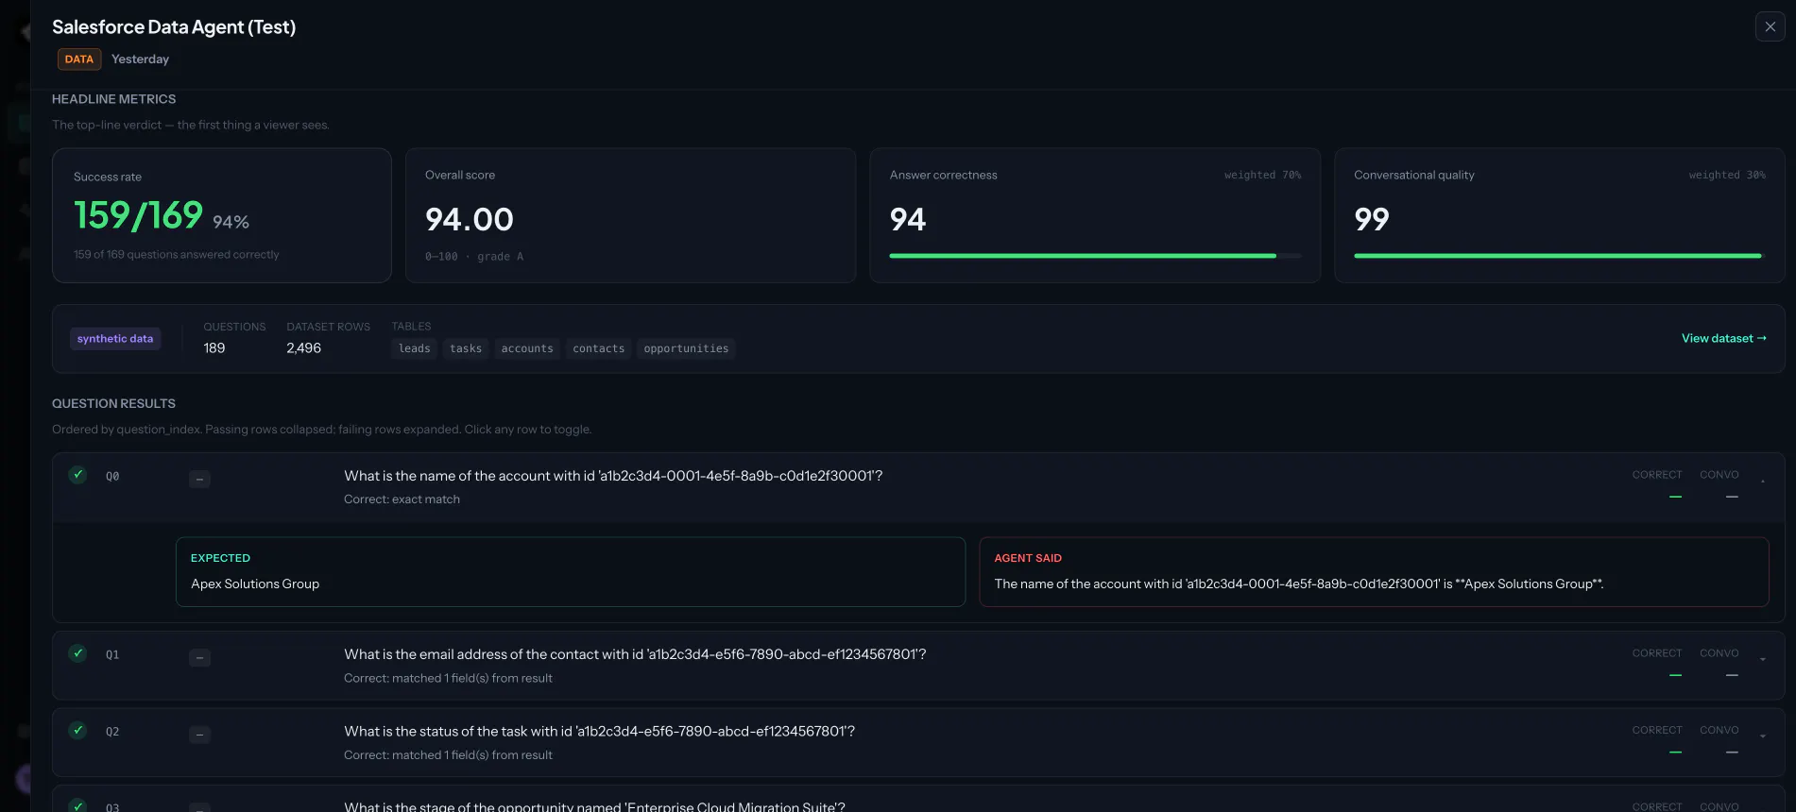
Task: Click the Q0 question about account name
Action: point(613,476)
